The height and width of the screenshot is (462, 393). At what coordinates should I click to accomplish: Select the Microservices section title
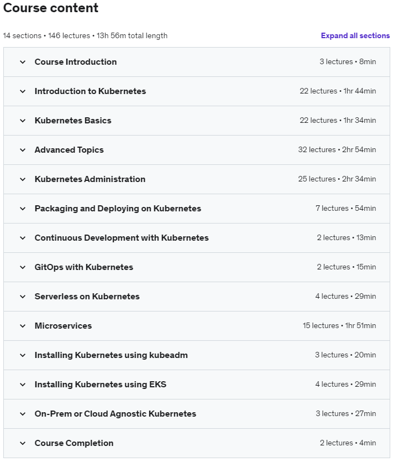click(x=63, y=325)
